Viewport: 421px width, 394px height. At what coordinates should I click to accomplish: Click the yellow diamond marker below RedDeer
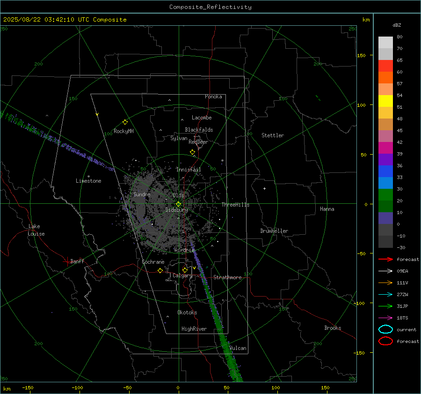pos(193,152)
